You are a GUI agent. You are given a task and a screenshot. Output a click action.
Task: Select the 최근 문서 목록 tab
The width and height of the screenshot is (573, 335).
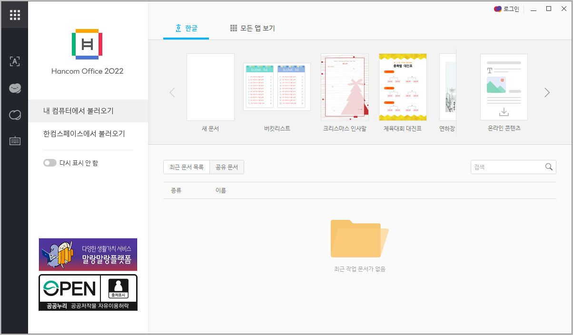coord(187,167)
